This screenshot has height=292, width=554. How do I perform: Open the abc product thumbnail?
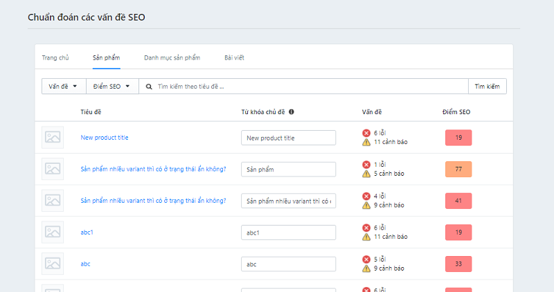53,264
